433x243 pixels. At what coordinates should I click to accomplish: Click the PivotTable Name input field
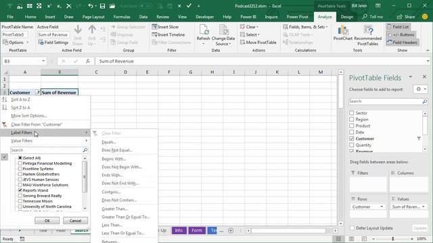point(15,34)
